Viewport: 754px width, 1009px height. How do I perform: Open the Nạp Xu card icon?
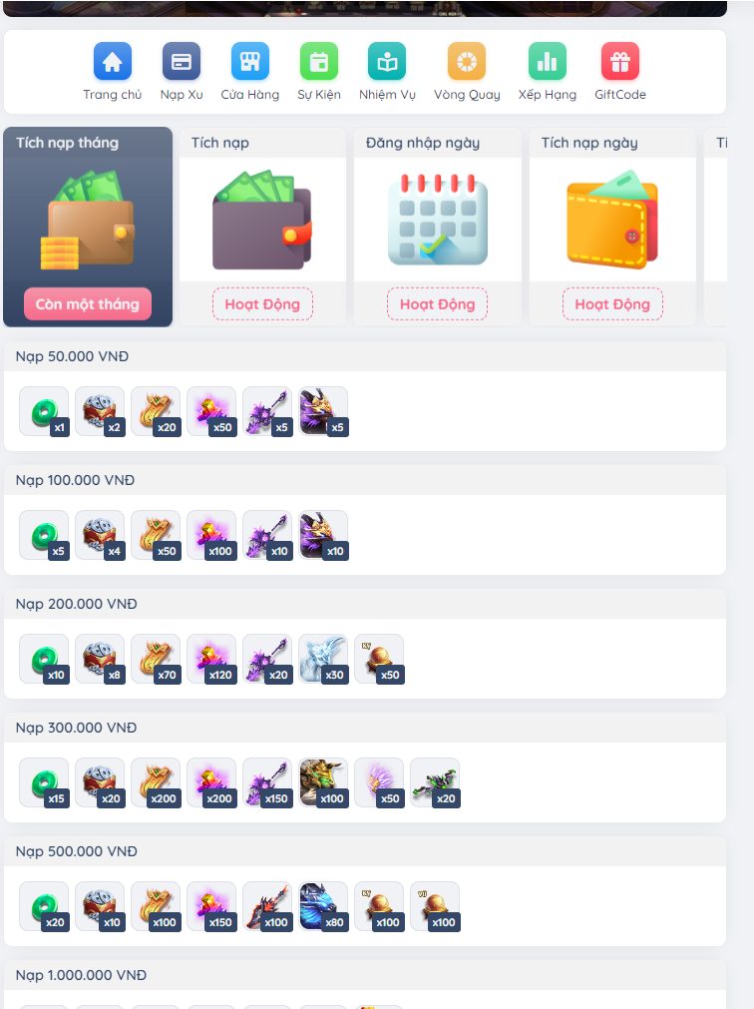click(x=182, y=62)
